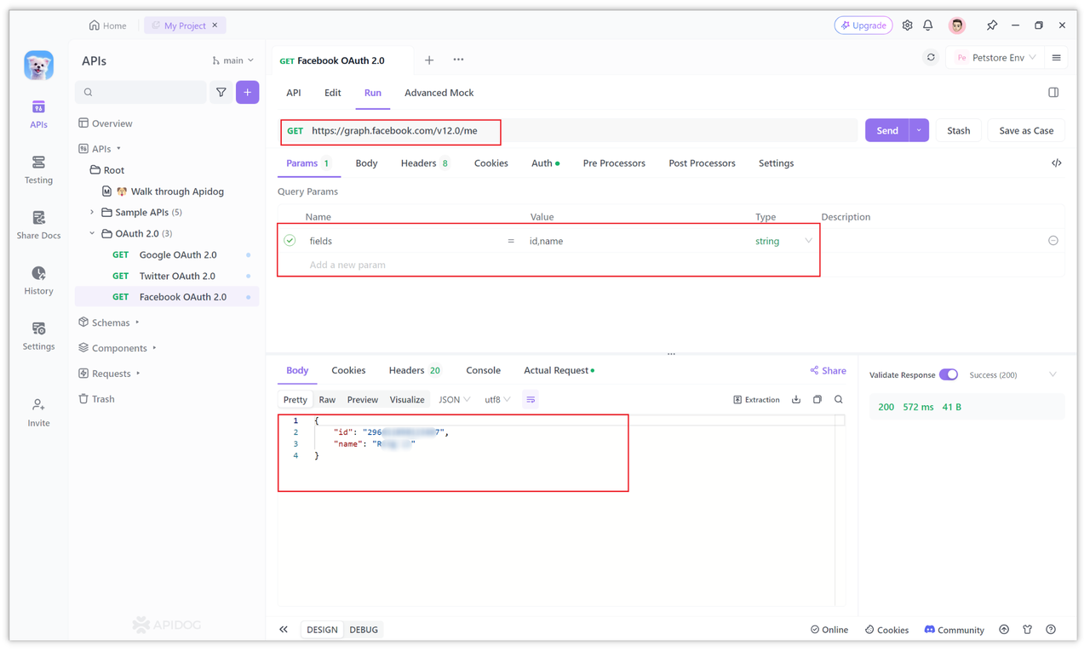
Task: Toggle the Validate Response switch
Action: click(949, 374)
